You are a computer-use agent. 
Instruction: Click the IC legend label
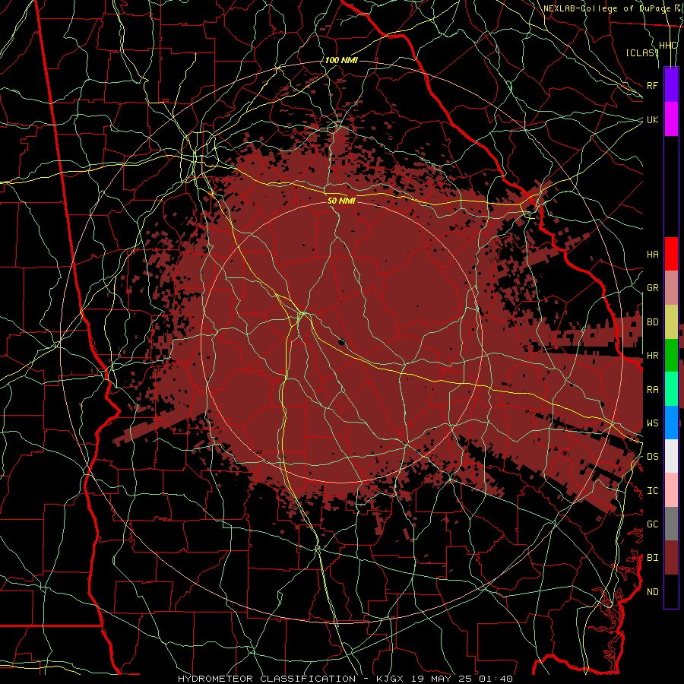tap(653, 491)
